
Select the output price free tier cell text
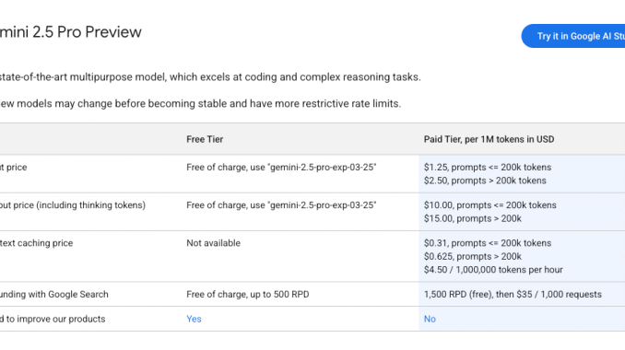tap(281, 205)
